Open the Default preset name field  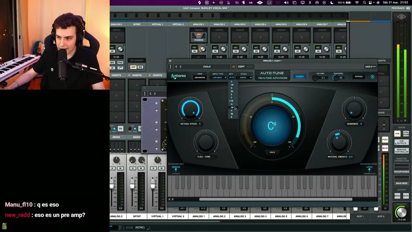207,67
